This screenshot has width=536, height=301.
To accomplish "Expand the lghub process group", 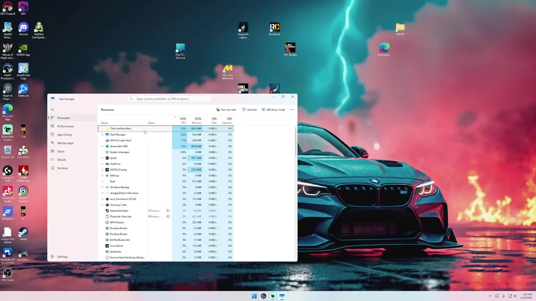I will coord(103,158).
